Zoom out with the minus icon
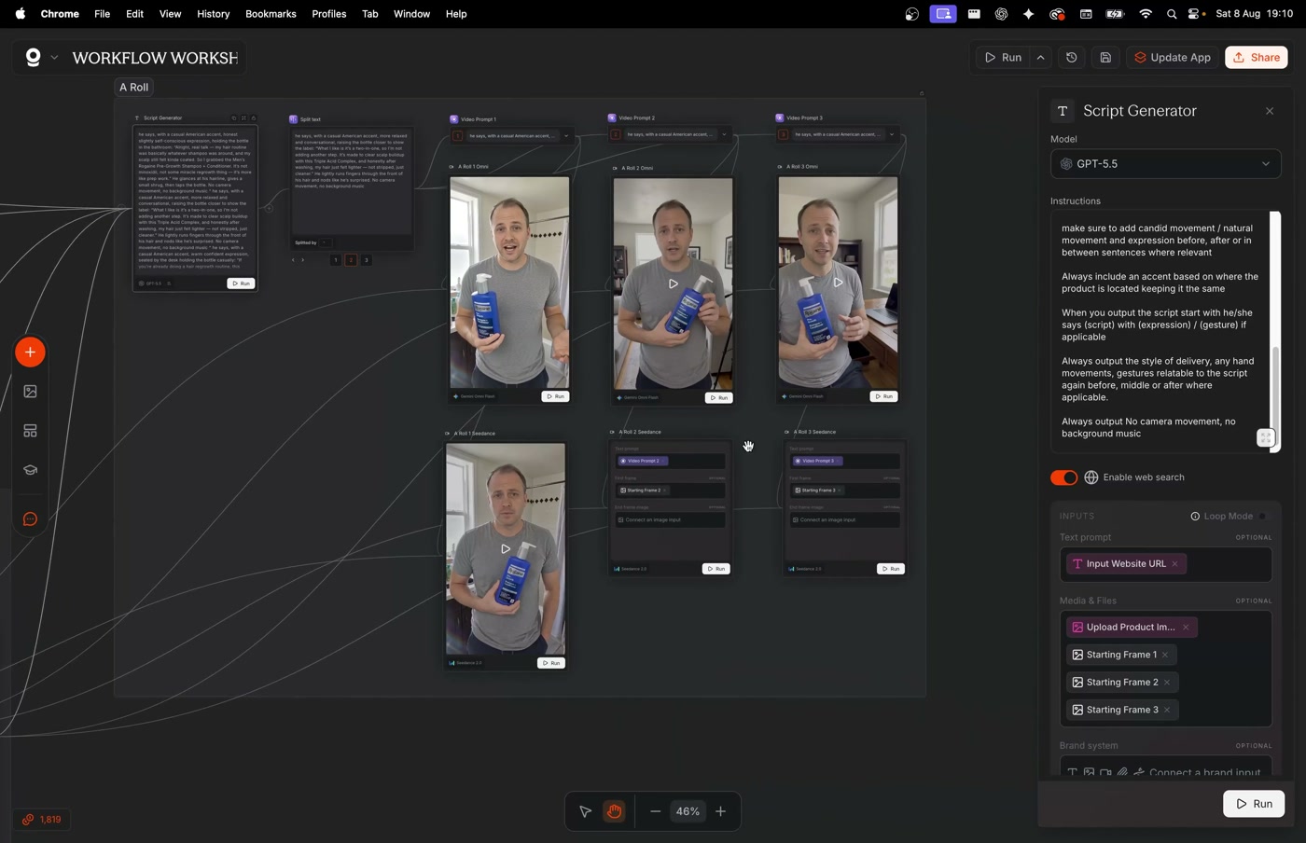 (x=655, y=811)
